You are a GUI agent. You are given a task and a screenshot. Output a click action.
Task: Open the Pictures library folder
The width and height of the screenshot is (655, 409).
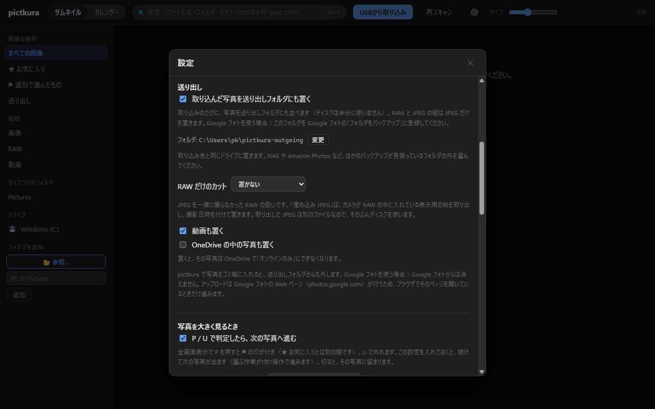click(56, 197)
